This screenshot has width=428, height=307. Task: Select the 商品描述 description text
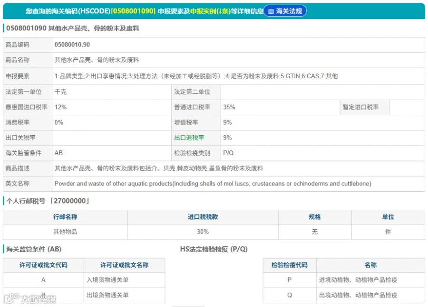pyautogui.click(x=158, y=168)
